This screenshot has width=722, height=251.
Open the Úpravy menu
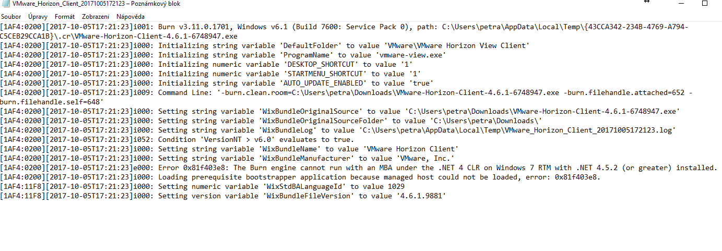(x=38, y=17)
